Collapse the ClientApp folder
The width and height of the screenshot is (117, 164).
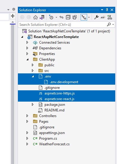(x=27, y=59)
